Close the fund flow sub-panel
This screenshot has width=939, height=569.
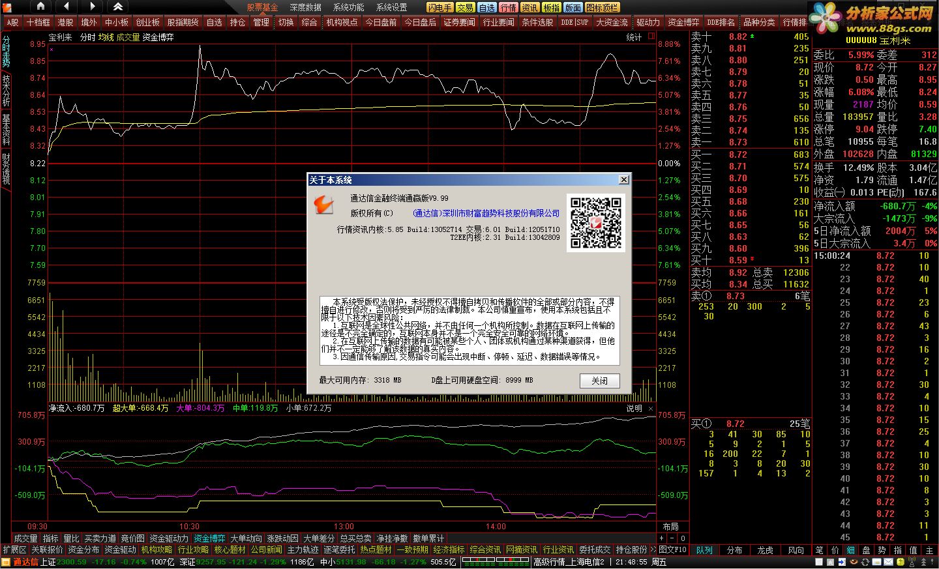point(651,409)
